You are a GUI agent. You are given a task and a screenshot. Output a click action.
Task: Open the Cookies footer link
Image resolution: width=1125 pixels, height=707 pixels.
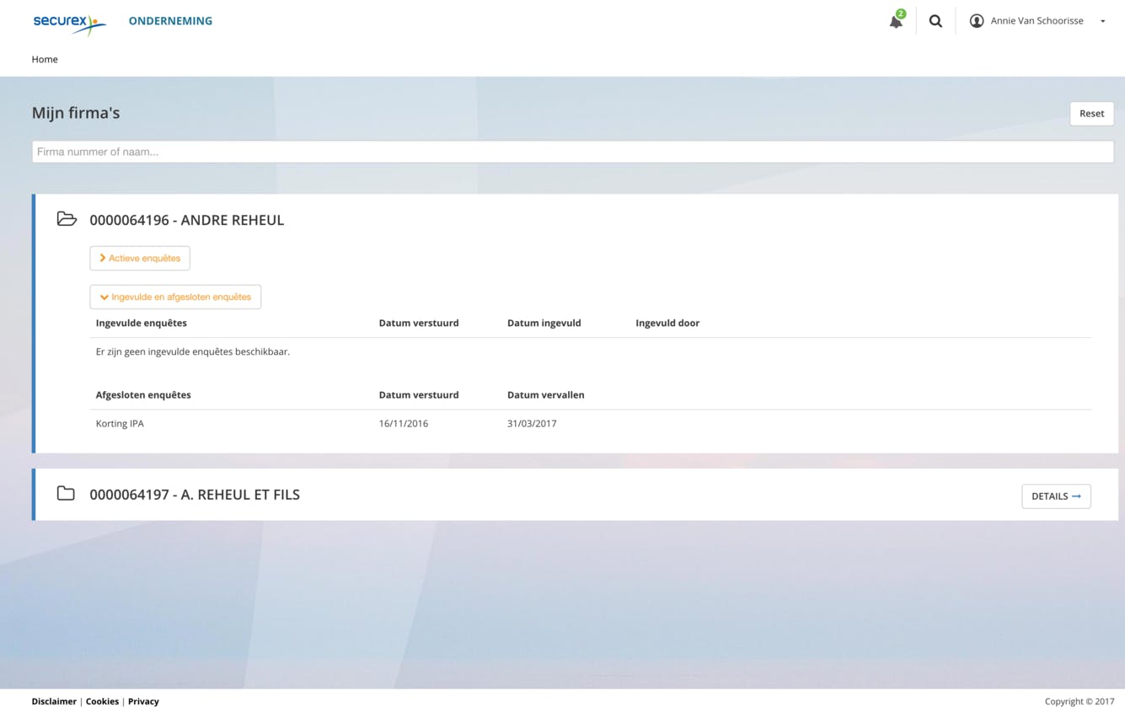click(x=102, y=701)
